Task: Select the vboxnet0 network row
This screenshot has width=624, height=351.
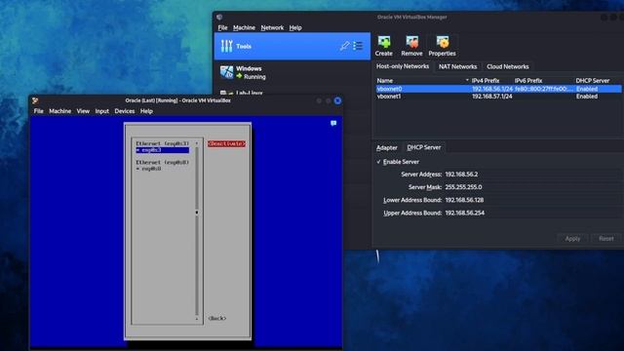Action: [x=498, y=89]
